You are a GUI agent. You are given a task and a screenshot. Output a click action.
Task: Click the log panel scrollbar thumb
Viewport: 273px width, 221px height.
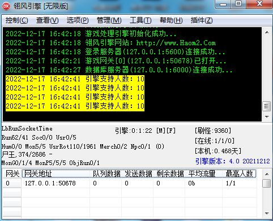267,106
